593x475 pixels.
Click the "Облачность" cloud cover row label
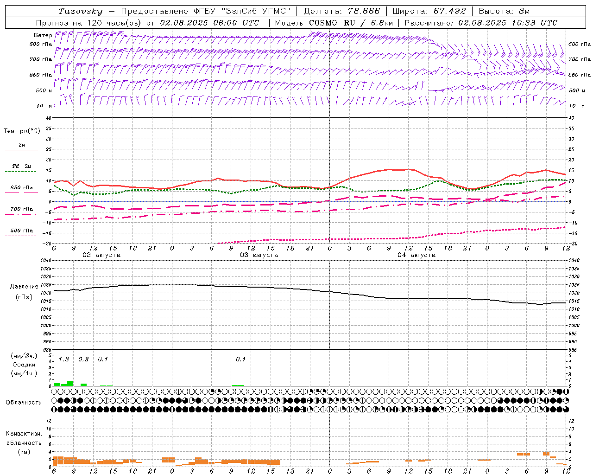24,402
